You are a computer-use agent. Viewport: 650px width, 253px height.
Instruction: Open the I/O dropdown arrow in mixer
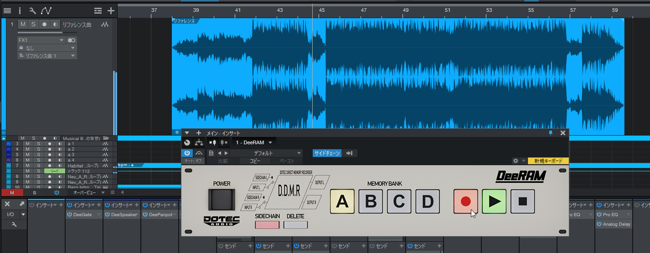(x=23, y=214)
